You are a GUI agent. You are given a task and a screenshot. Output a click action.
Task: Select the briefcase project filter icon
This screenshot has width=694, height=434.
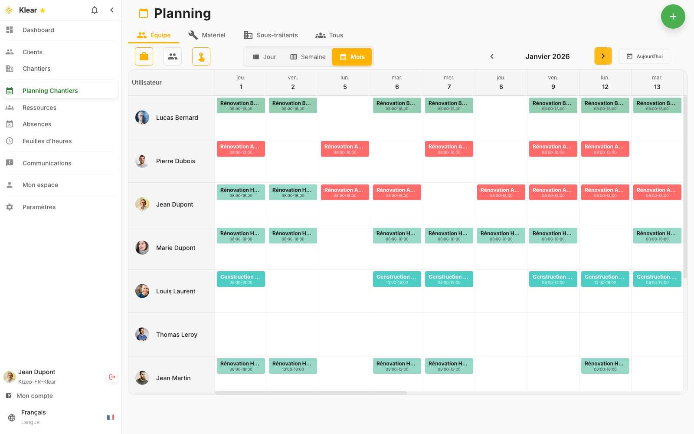pos(144,56)
